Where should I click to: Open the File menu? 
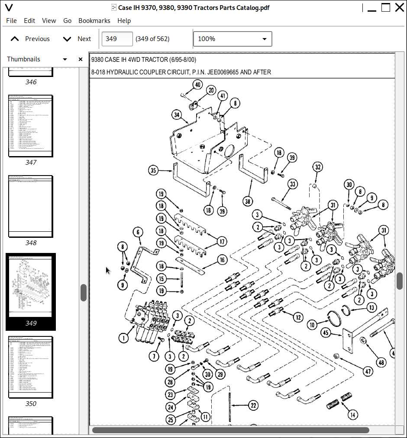point(11,21)
